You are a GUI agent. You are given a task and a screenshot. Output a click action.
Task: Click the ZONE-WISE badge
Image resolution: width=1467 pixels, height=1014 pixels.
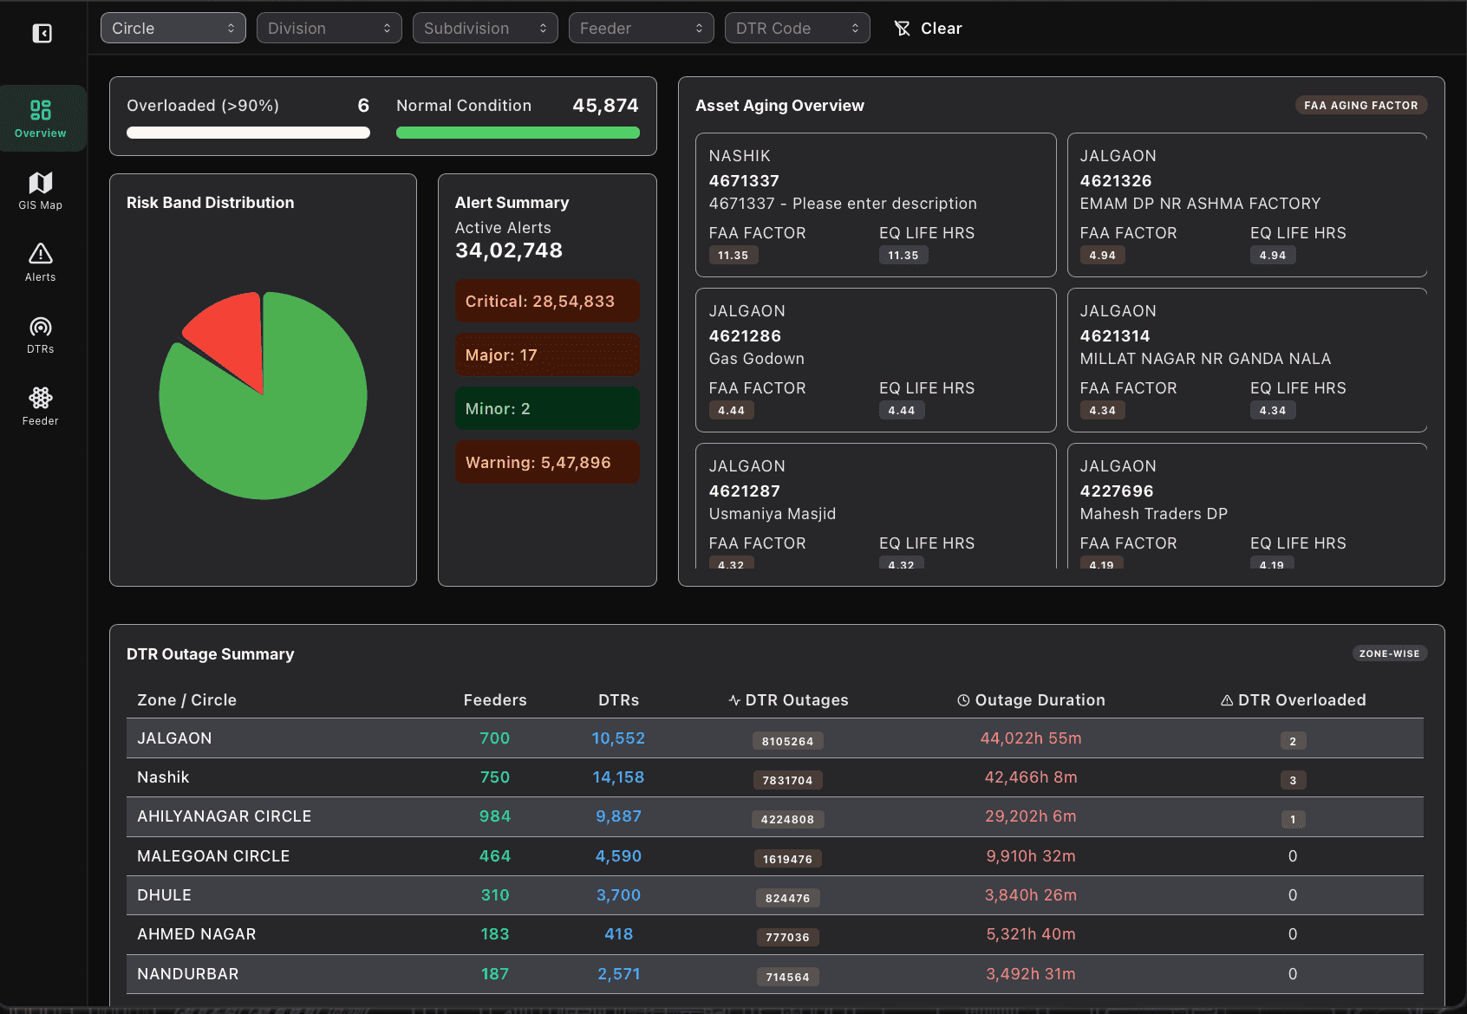click(1390, 653)
